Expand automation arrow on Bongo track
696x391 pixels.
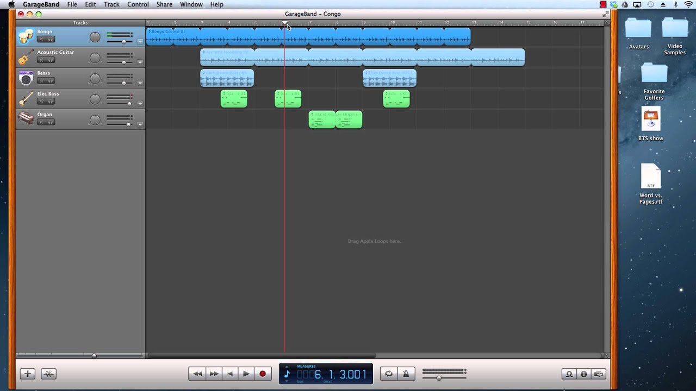[x=140, y=42]
